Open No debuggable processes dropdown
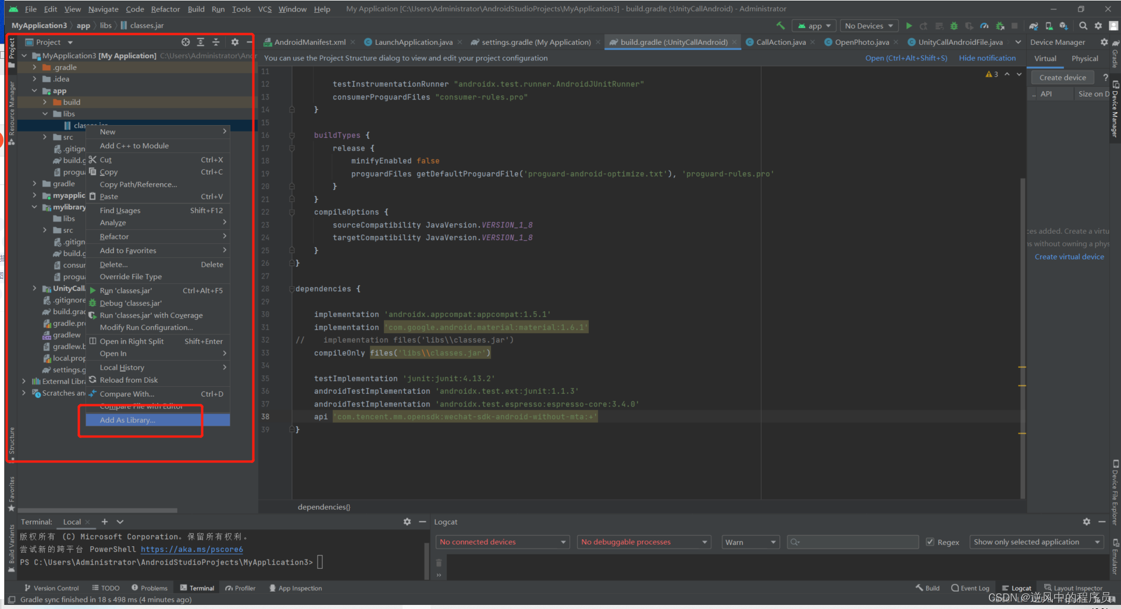 point(645,542)
